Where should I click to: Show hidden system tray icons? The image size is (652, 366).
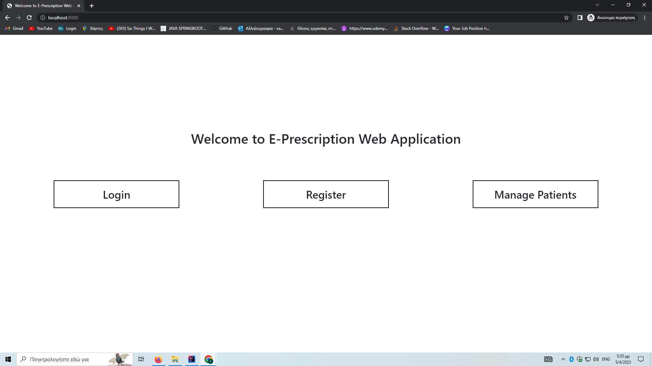click(562, 359)
